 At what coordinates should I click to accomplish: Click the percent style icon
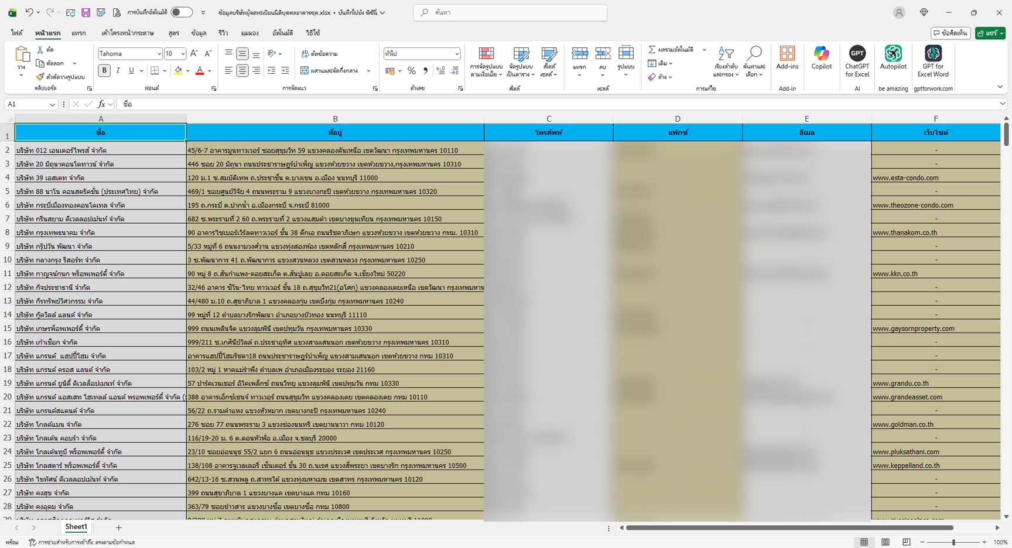412,71
